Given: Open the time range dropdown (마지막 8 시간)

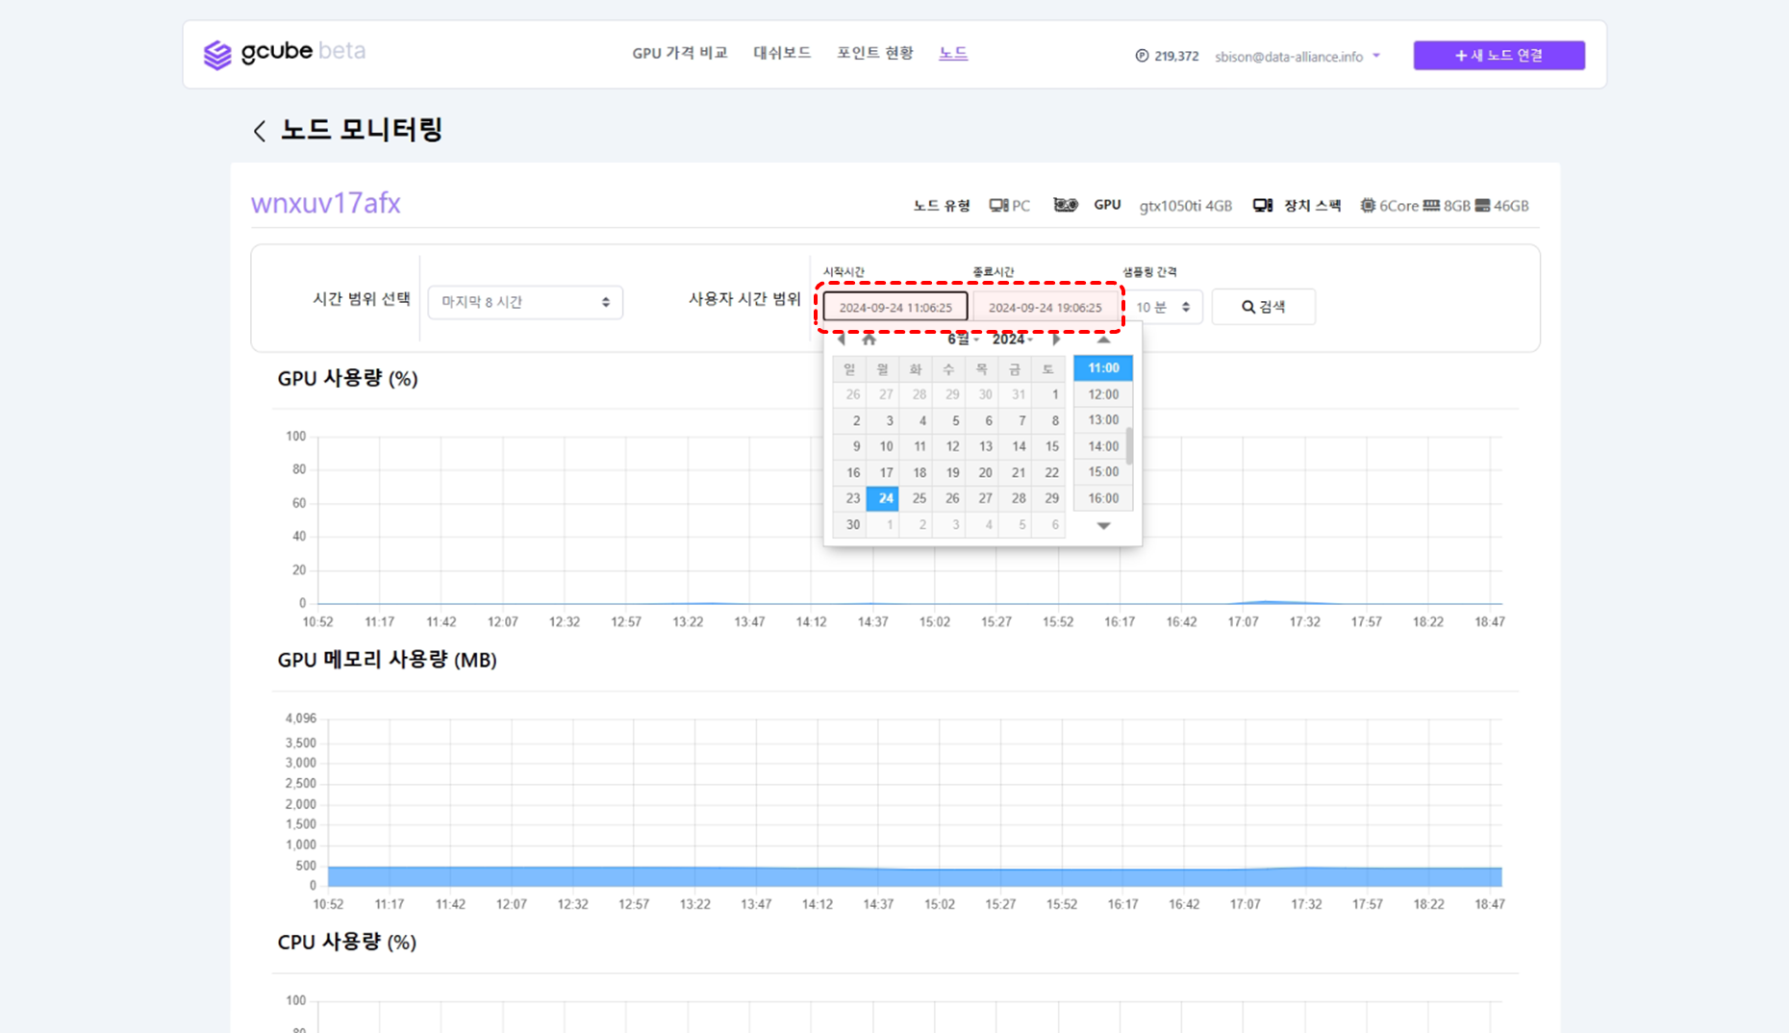Looking at the screenshot, I should tap(525, 302).
